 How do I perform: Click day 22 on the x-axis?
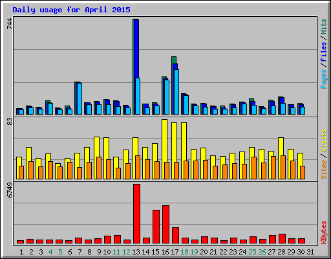pos(223,252)
